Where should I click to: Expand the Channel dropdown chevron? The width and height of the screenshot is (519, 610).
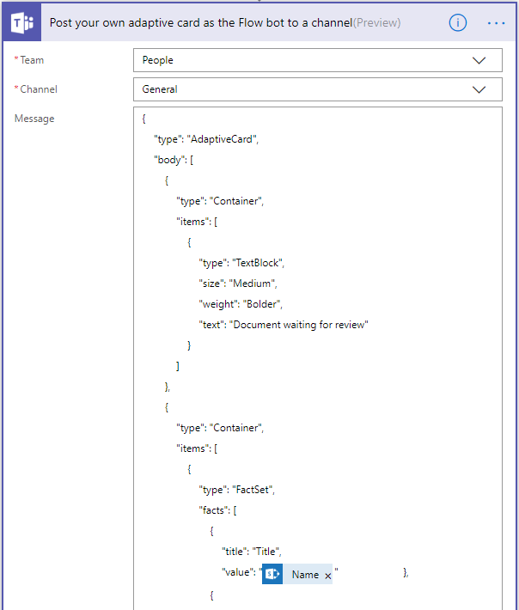[x=479, y=89]
